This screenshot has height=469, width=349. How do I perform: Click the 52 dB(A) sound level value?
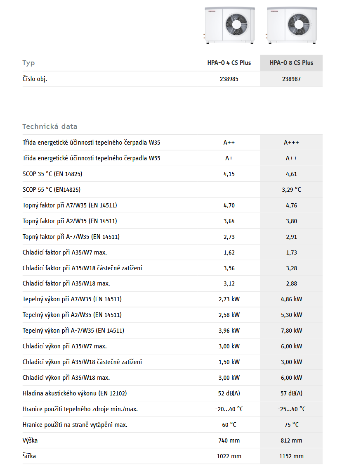point(229,393)
